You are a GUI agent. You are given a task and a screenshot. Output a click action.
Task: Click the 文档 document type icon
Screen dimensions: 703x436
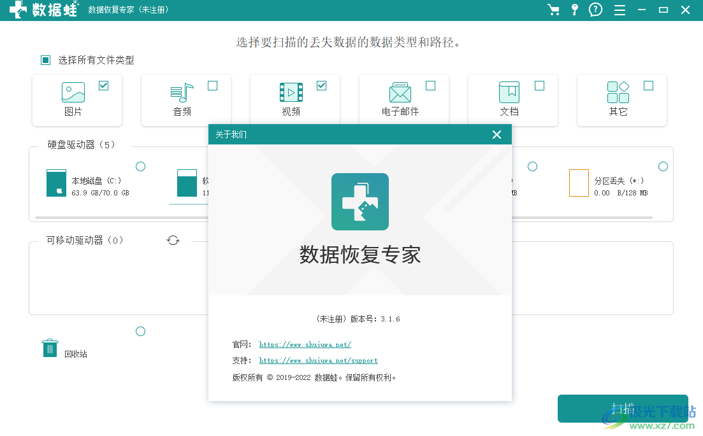509,92
